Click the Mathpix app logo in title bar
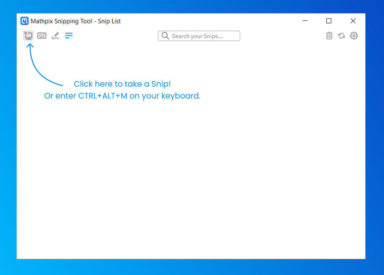 [x=24, y=21]
